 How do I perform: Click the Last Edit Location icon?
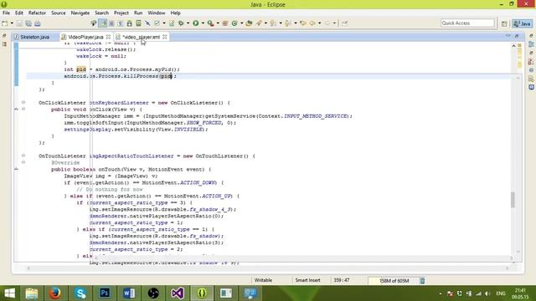tap(303, 23)
